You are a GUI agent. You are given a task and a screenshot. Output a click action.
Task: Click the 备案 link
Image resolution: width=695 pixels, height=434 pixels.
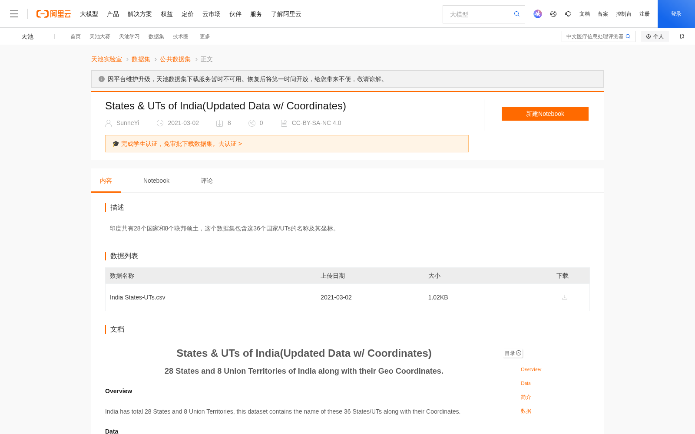[603, 14]
